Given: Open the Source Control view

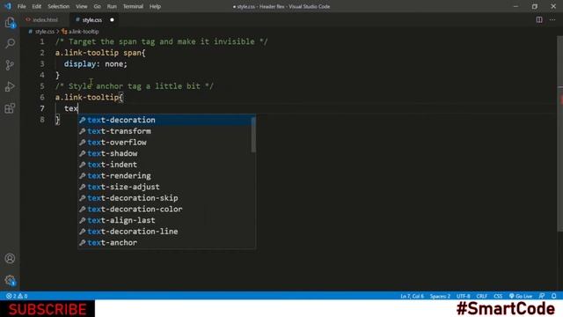Looking at the screenshot, I should click(10, 65).
